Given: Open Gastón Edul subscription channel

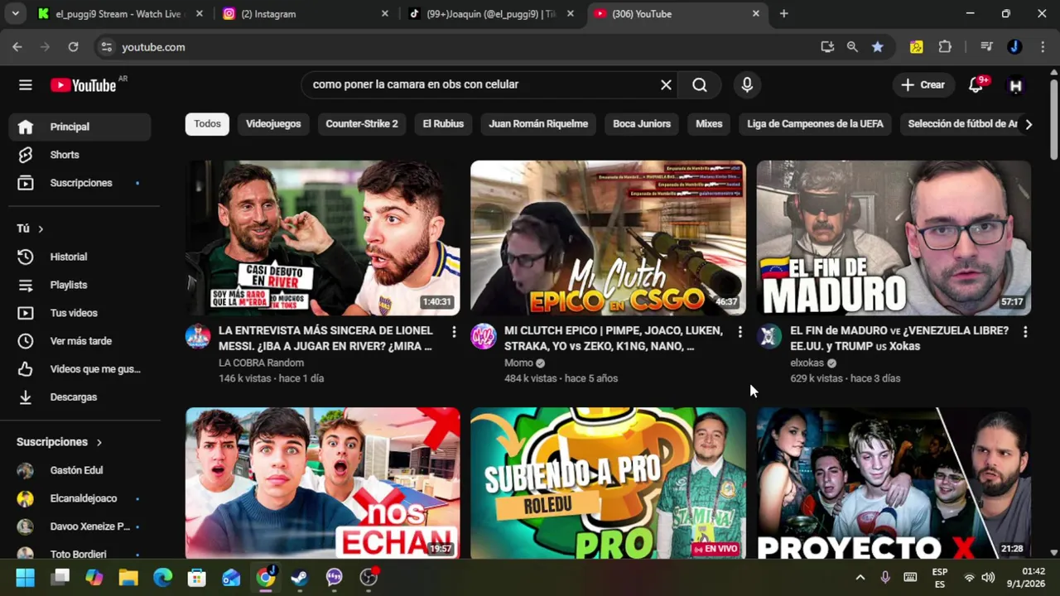Looking at the screenshot, I should coord(80,470).
